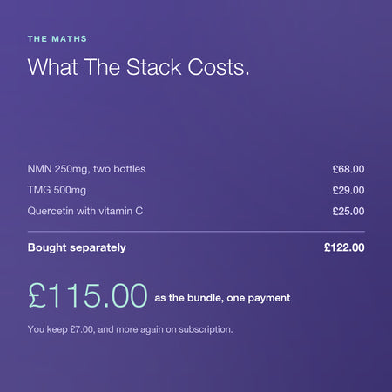
Task: Click the large £115.00 bundle price
Action: (x=88, y=295)
